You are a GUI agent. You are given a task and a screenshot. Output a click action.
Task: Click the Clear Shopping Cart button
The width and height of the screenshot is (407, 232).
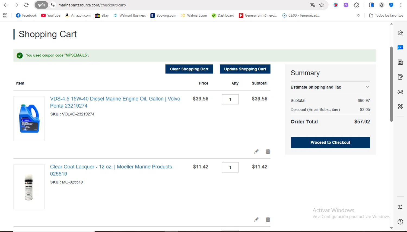tap(189, 69)
